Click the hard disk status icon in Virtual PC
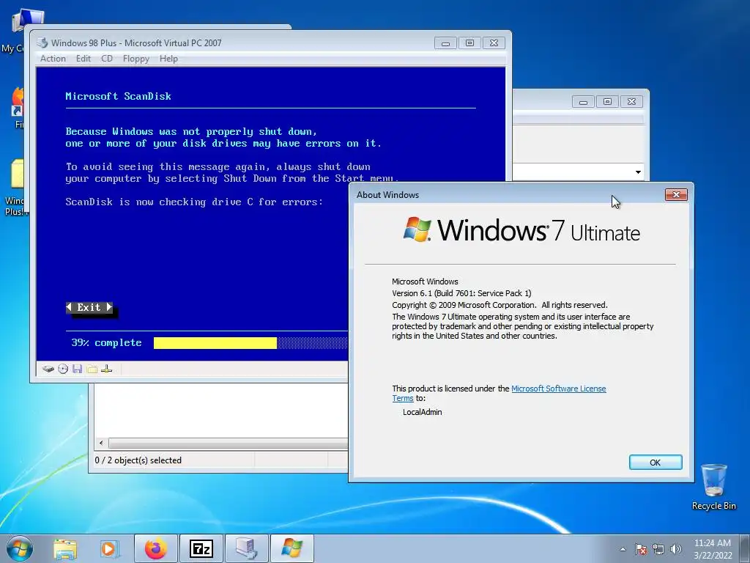 pos(48,369)
